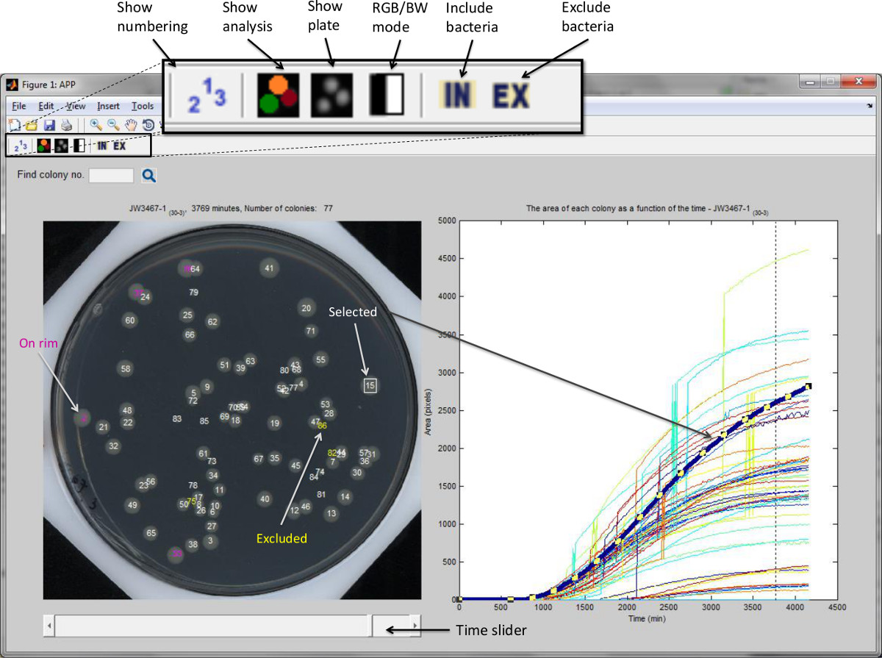Click the magnifier search colony button

[x=149, y=176]
